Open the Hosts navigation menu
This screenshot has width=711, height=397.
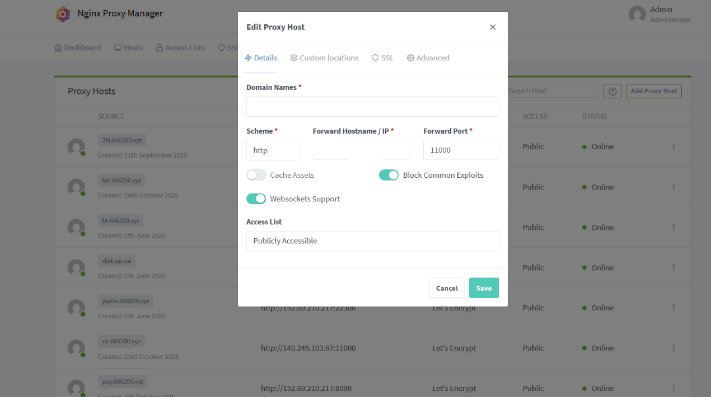[129, 48]
